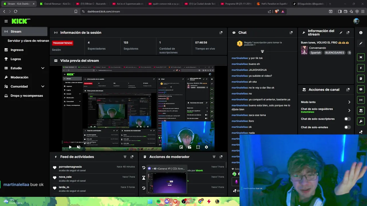367x206 pixels.
Task: Click the lightning bolt widget icon in right toolbar
Action: tap(361, 68)
